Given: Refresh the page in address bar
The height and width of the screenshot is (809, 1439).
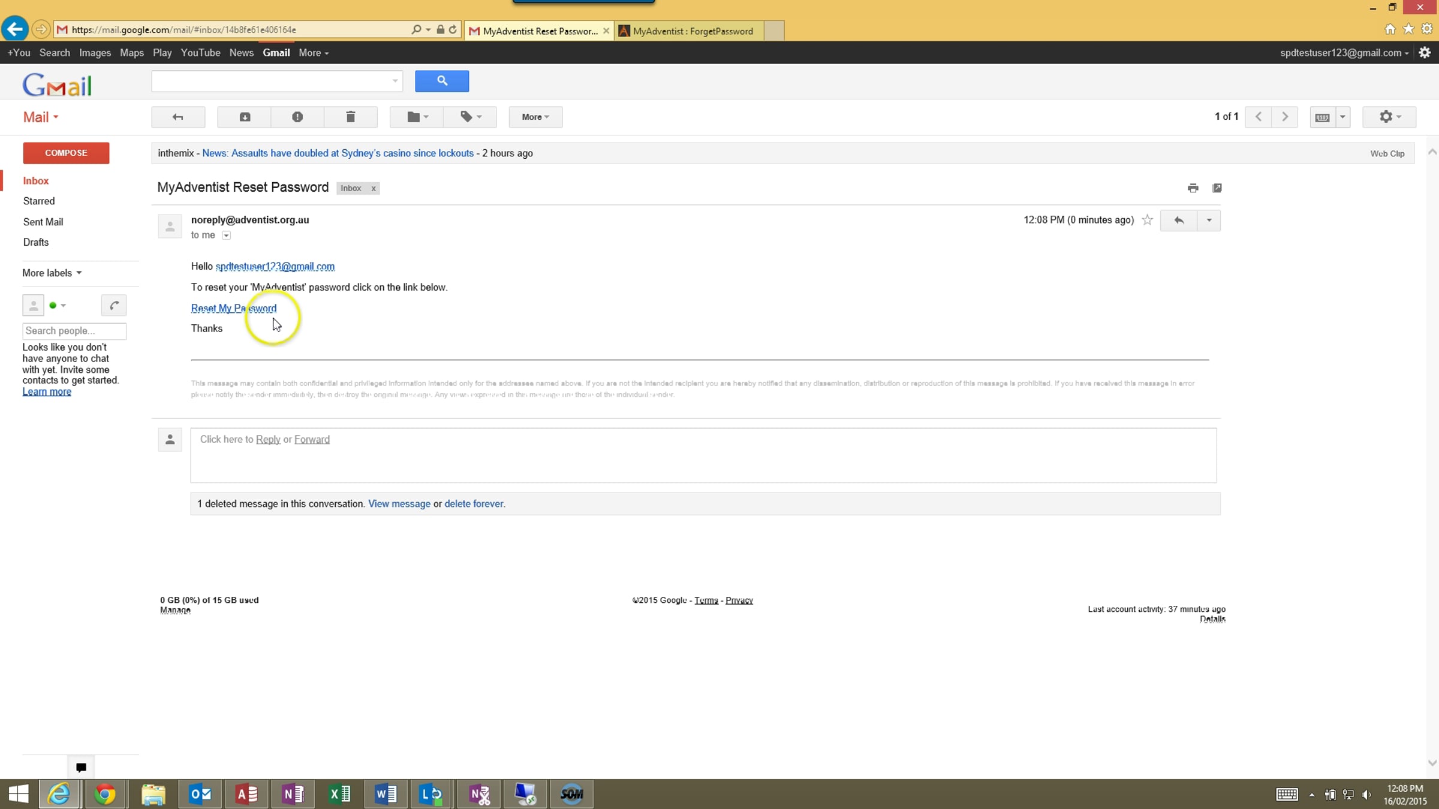Looking at the screenshot, I should (453, 29).
